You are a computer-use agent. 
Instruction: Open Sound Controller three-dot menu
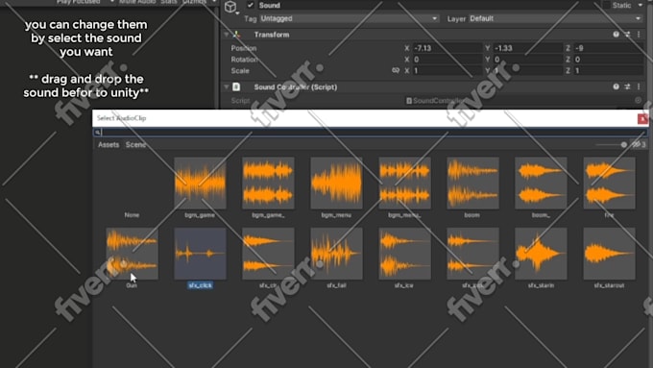[x=639, y=86]
